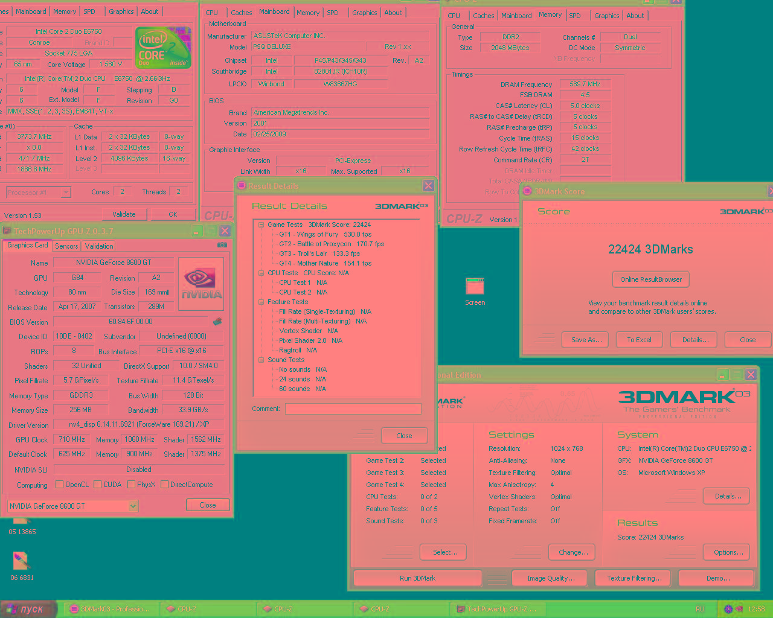Click the GPU-Z camera screenshot icon
The width and height of the screenshot is (773, 618).
point(222,245)
